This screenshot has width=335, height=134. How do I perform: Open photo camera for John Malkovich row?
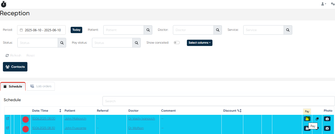pos(327,119)
